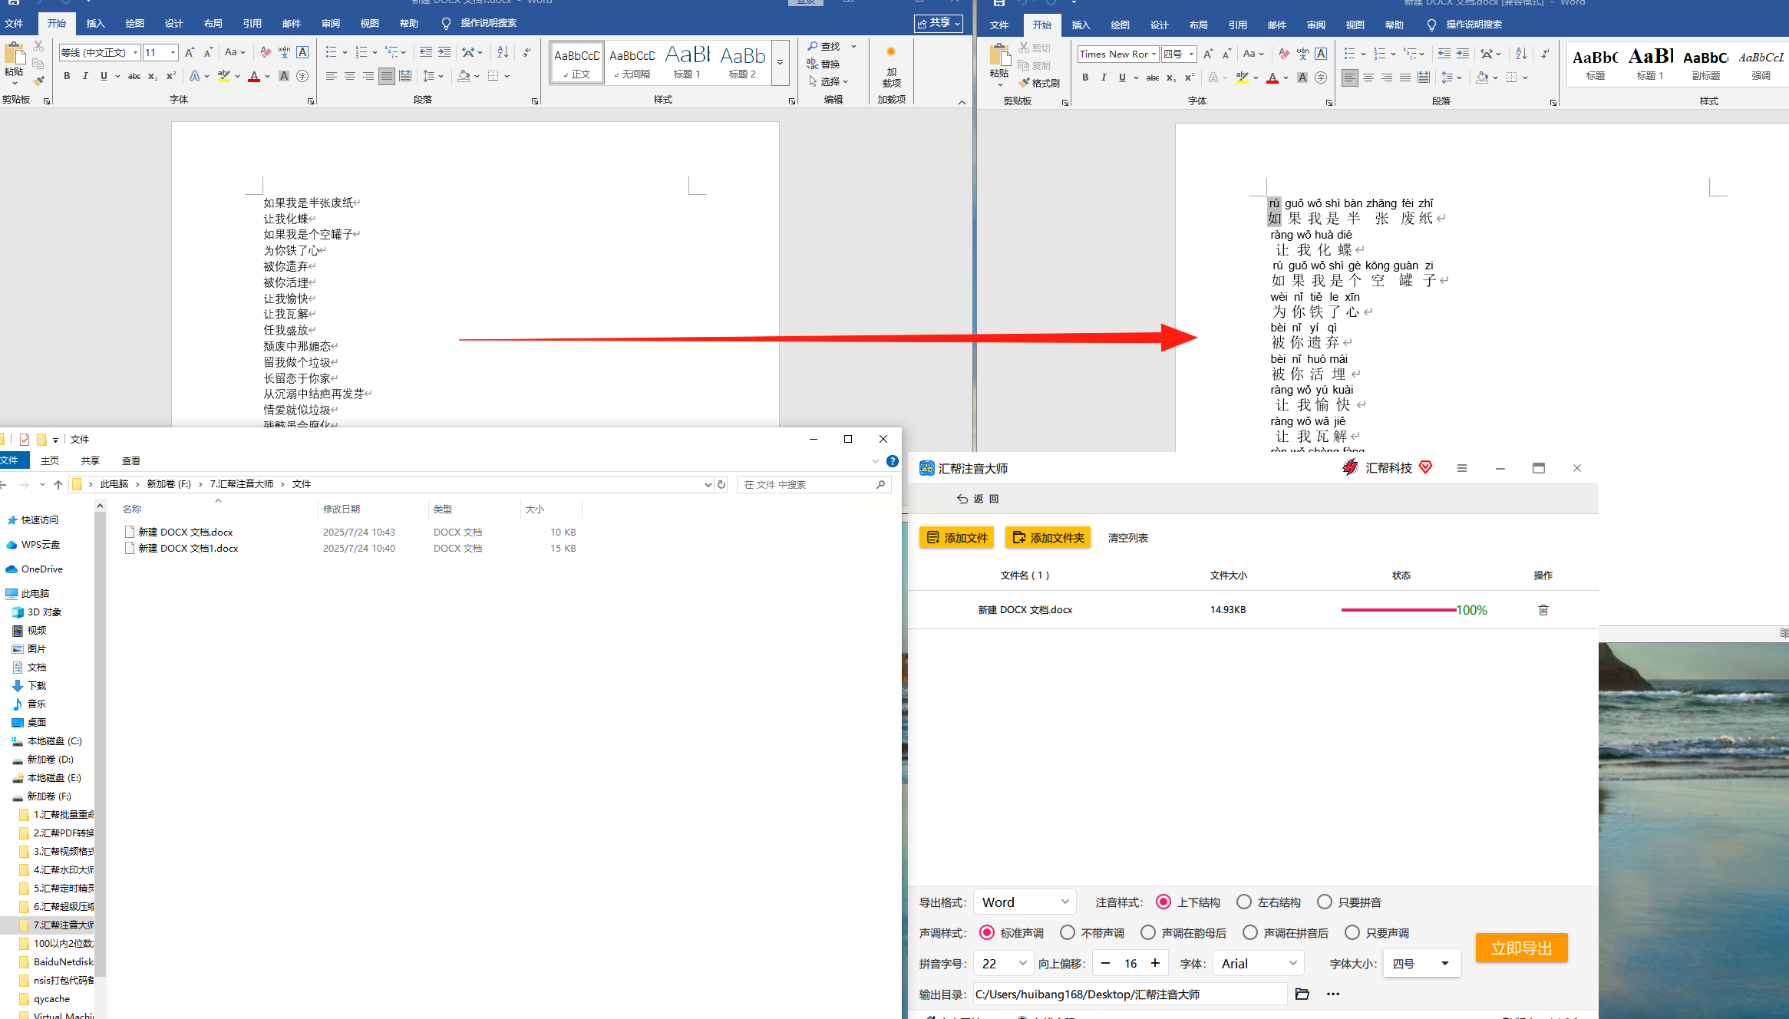
Task: Open the 字体大小 四号 dropdown
Action: 1421,964
